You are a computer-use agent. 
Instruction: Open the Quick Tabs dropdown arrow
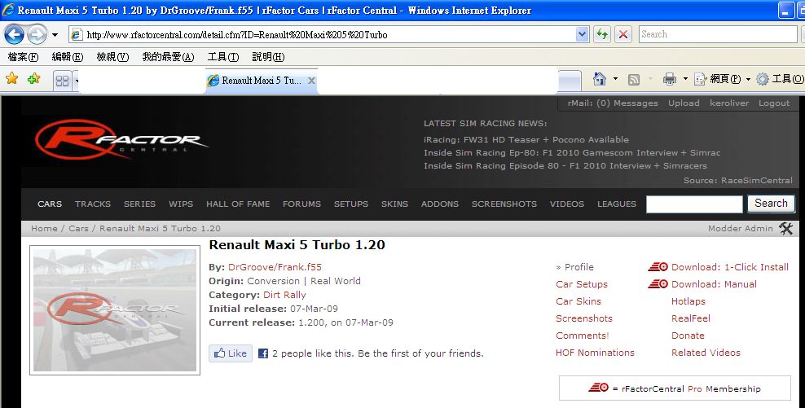(x=76, y=80)
